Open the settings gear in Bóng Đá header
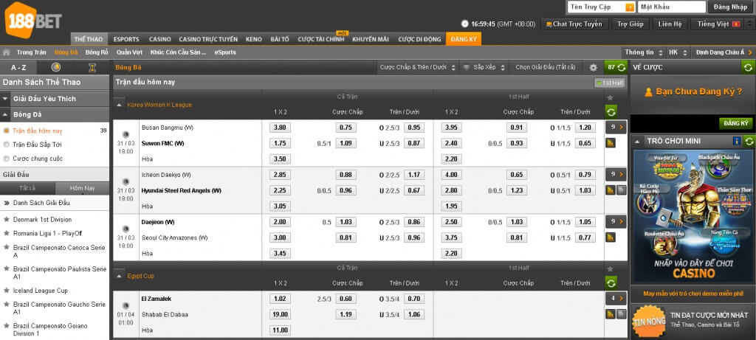Screen dimensions: 756x340 click(x=593, y=67)
